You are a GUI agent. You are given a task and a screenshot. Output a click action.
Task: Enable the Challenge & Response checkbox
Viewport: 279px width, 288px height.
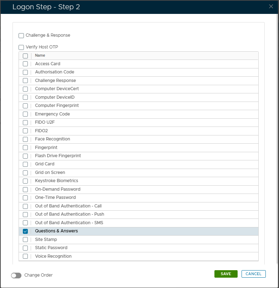pyautogui.click(x=21, y=36)
